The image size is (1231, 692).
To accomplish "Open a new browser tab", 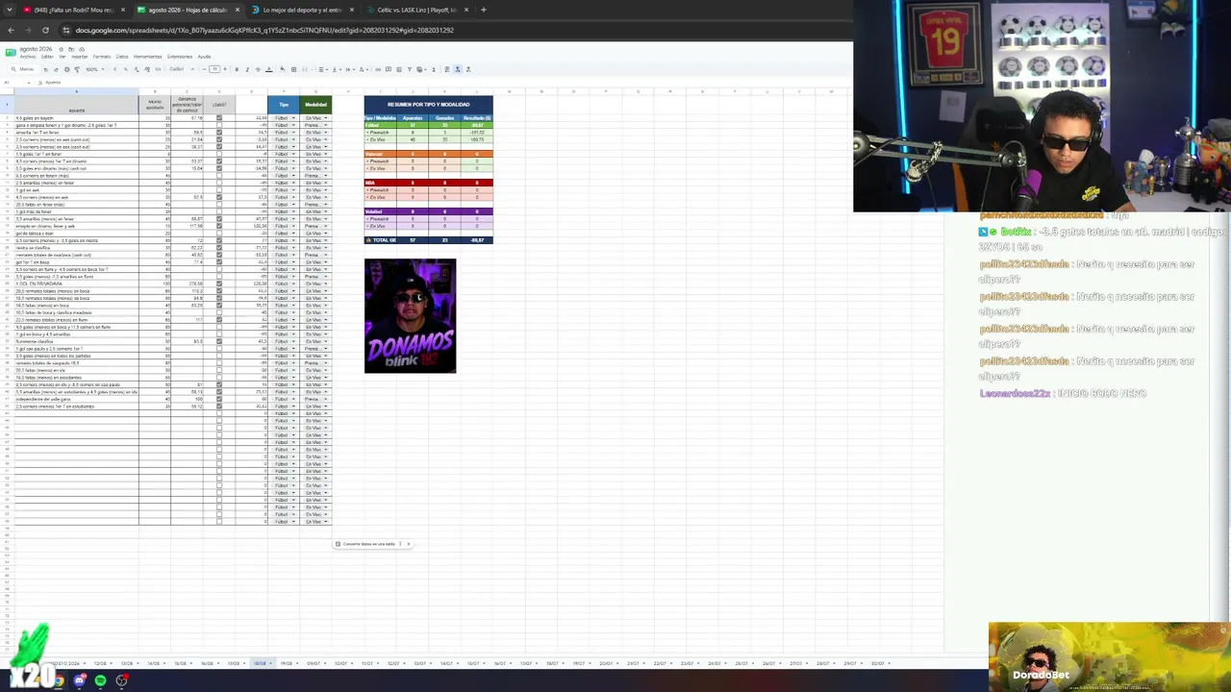I will (483, 10).
